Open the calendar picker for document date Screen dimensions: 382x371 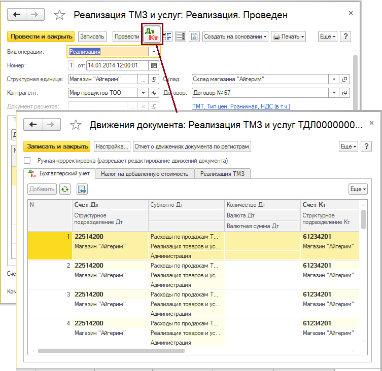[x=154, y=65]
